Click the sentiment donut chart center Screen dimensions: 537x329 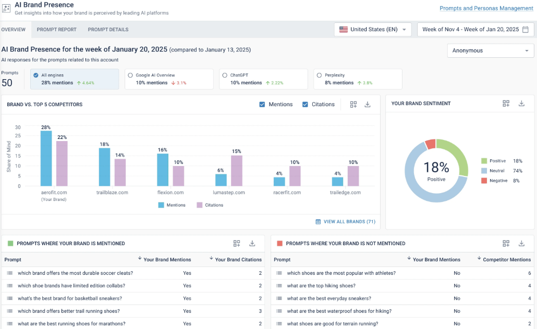click(x=436, y=171)
